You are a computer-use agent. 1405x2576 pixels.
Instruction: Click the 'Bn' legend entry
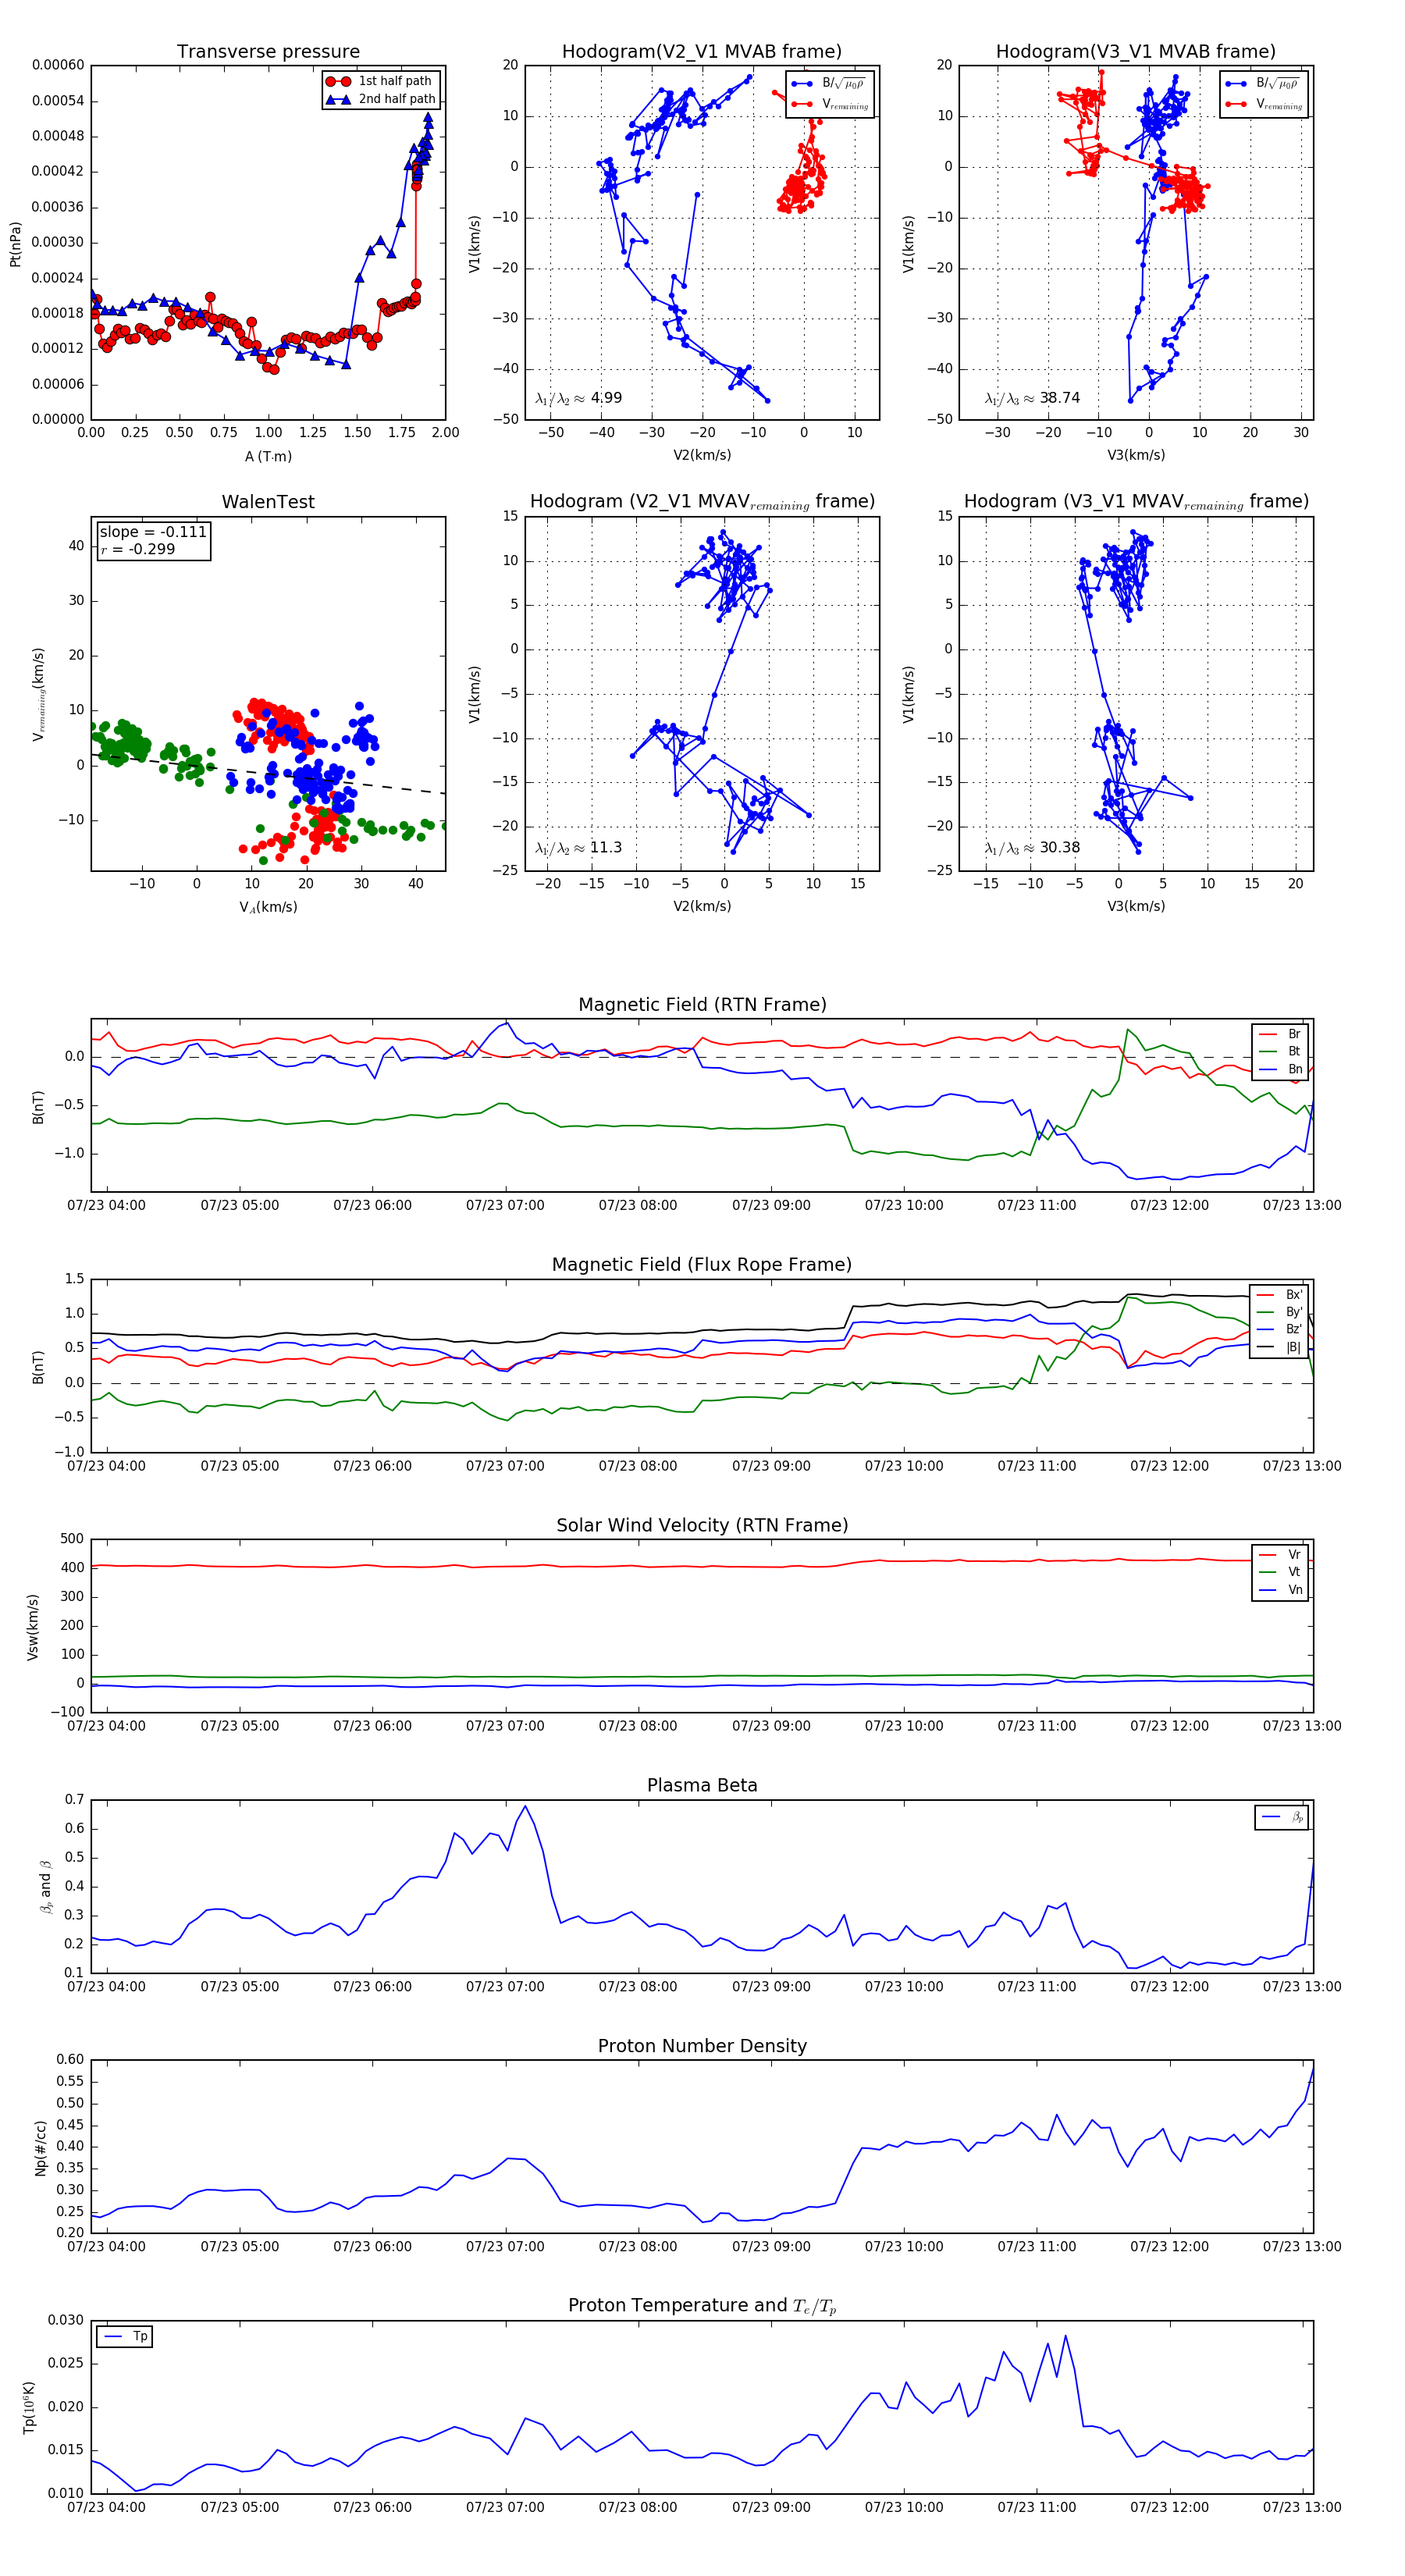click(x=1281, y=1069)
